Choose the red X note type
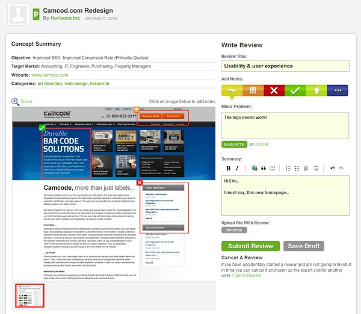Screen dimensions: 361x314 274,91
